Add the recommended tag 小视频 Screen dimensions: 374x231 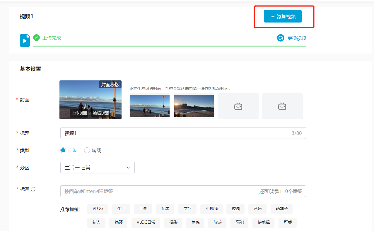click(211, 209)
